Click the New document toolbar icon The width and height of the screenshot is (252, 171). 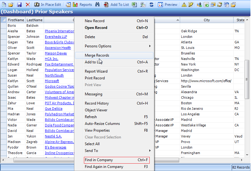4,5
